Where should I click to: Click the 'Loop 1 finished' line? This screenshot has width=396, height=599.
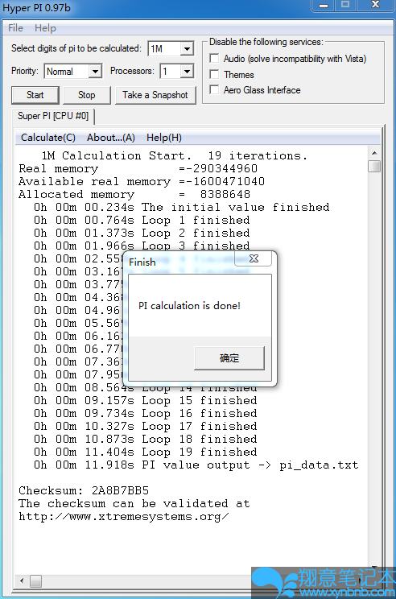(142, 220)
